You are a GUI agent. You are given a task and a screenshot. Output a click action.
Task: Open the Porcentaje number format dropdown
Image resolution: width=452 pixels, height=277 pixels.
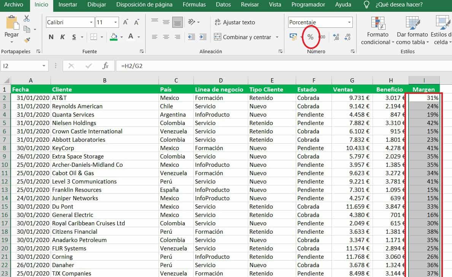(349, 22)
